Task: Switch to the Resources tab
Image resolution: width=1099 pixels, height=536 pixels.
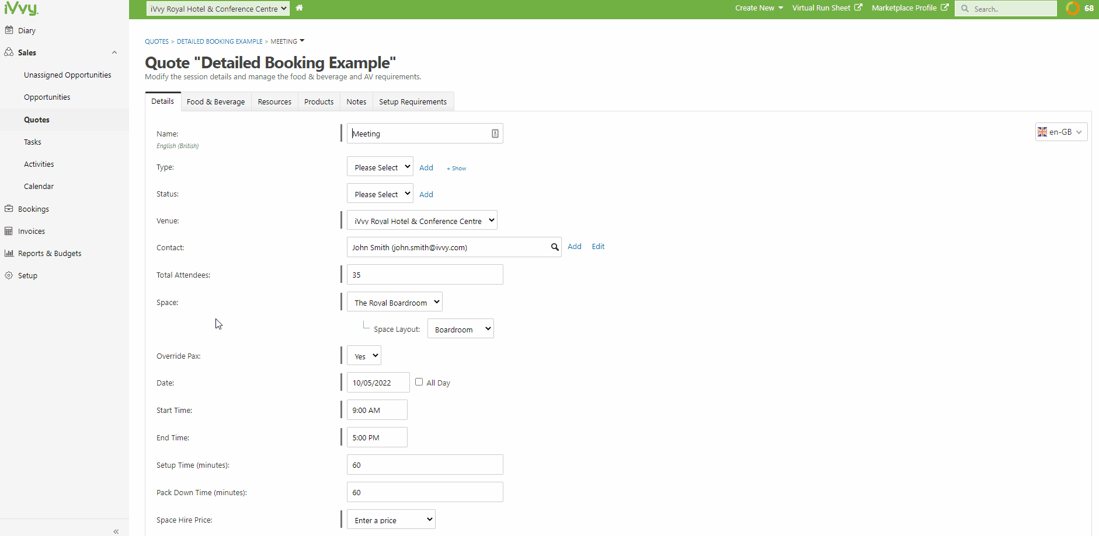Action: (274, 101)
